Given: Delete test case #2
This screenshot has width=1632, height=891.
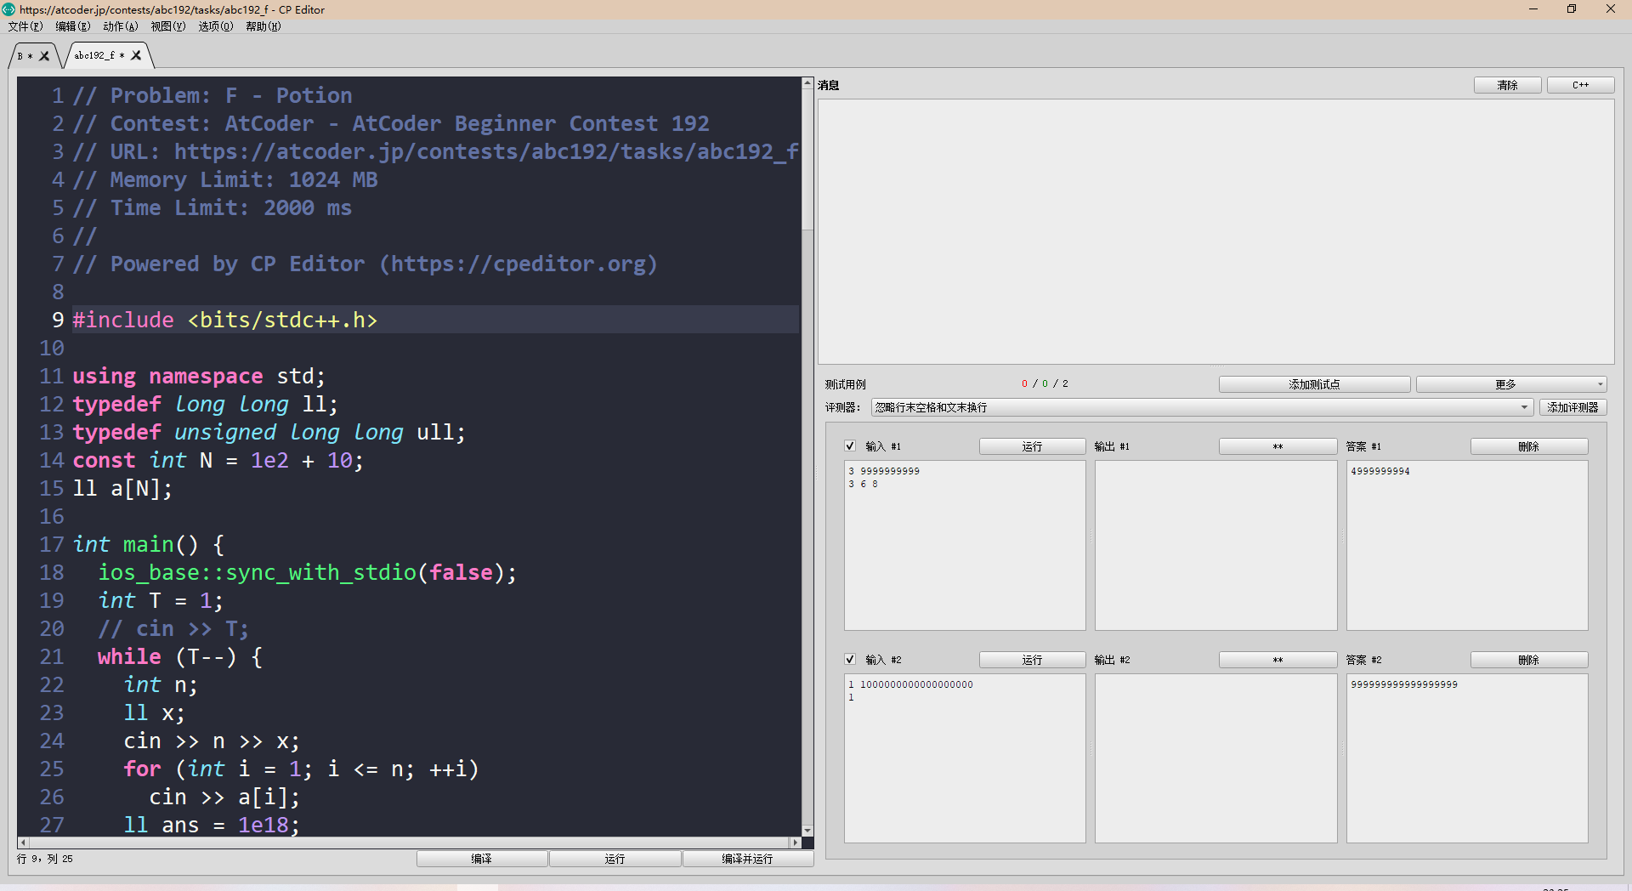Looking at the screenshot, I should pos(1529,660).
